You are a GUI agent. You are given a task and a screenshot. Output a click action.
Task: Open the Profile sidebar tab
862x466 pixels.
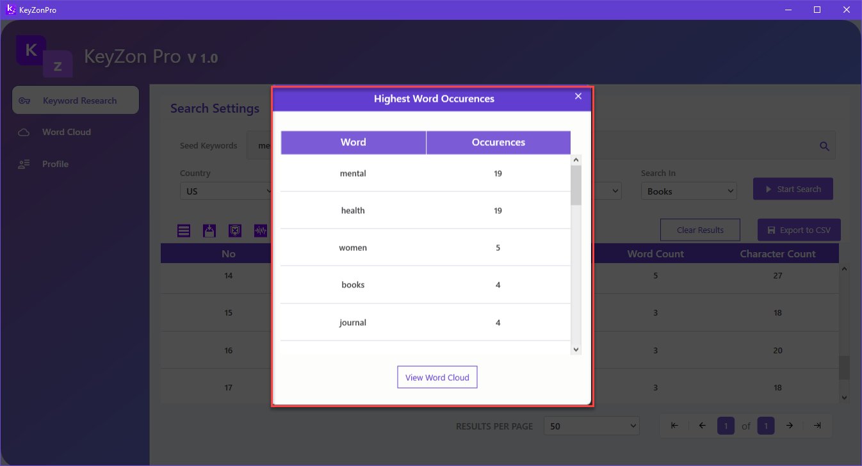click(55, 164)
